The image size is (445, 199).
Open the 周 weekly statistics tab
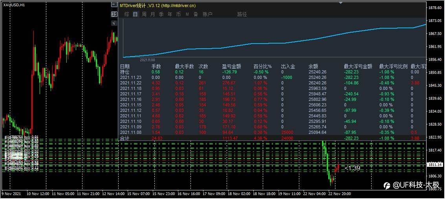tap(144, 14)
